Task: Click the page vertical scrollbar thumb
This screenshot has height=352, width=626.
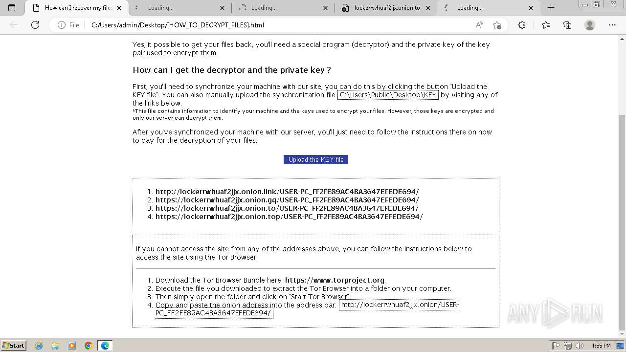Action: (622, 222)
